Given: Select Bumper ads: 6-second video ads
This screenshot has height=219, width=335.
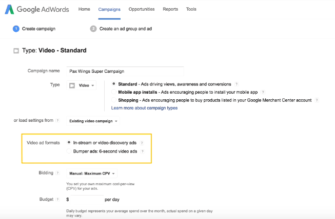Looking at the screenshot, I should click(x=69, y=151).
